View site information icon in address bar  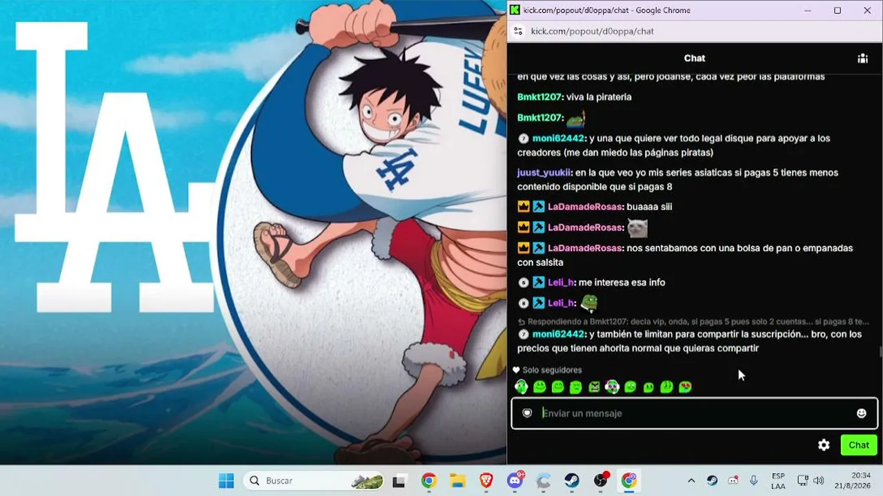pyautogui.click(x=518, y=31)
